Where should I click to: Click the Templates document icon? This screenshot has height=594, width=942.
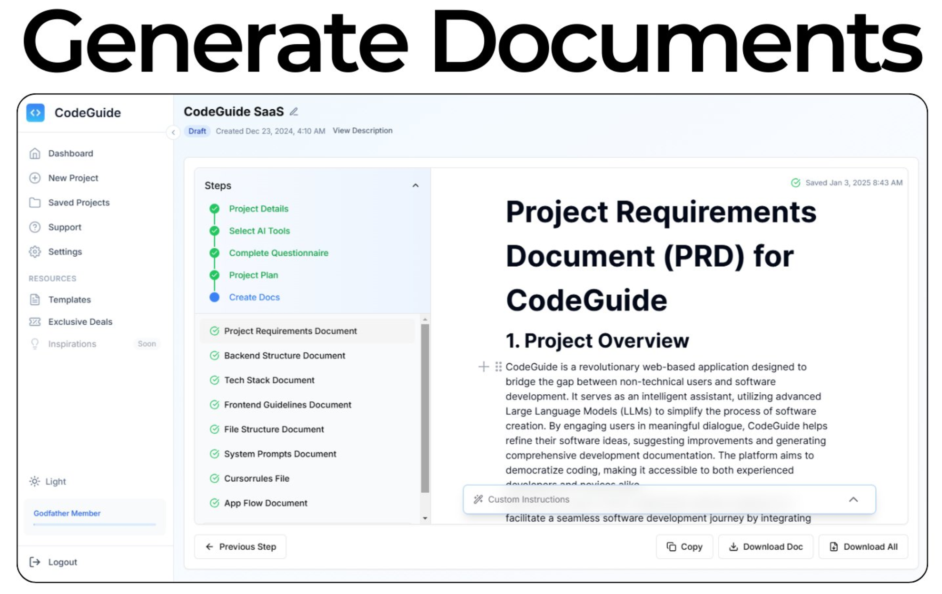click(x=35, y=300)
